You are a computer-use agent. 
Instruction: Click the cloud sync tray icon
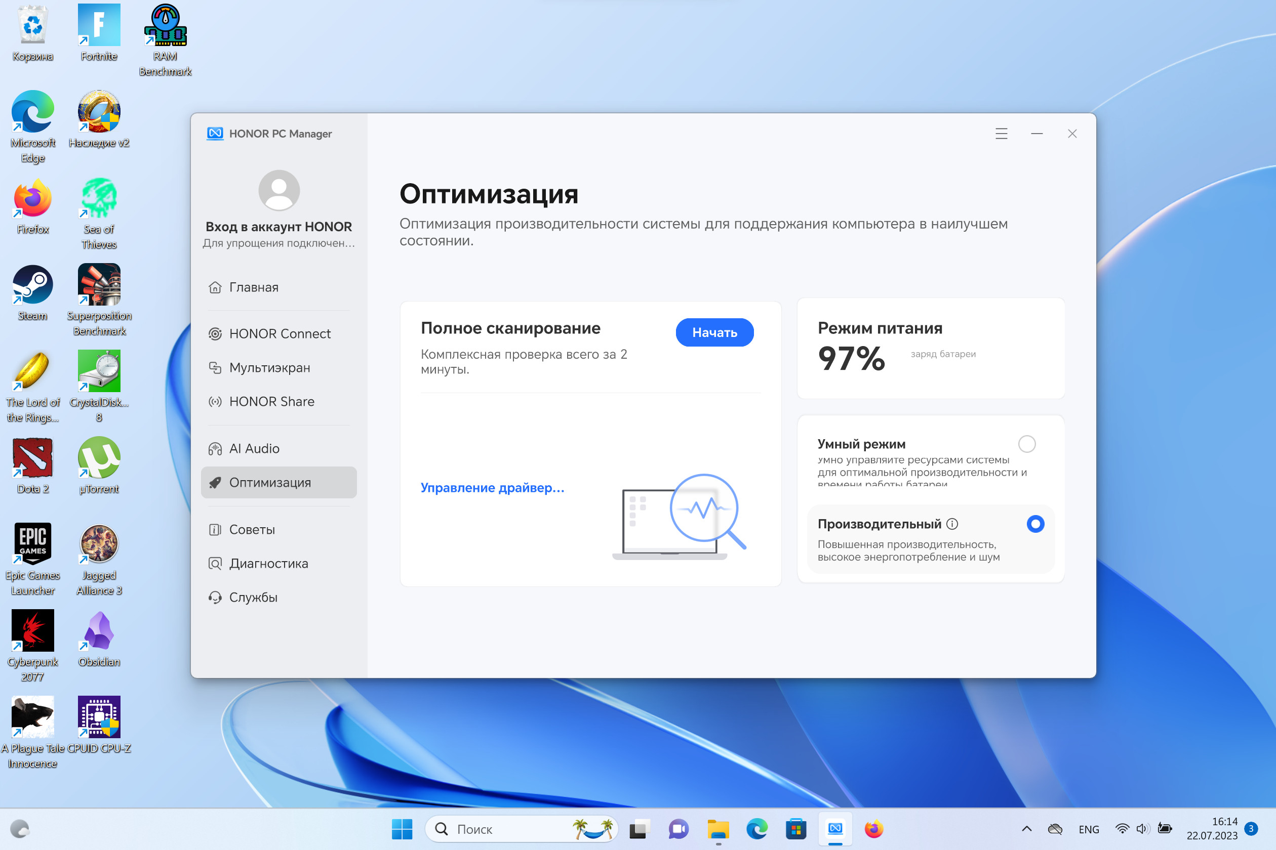tap(1055, 829)
